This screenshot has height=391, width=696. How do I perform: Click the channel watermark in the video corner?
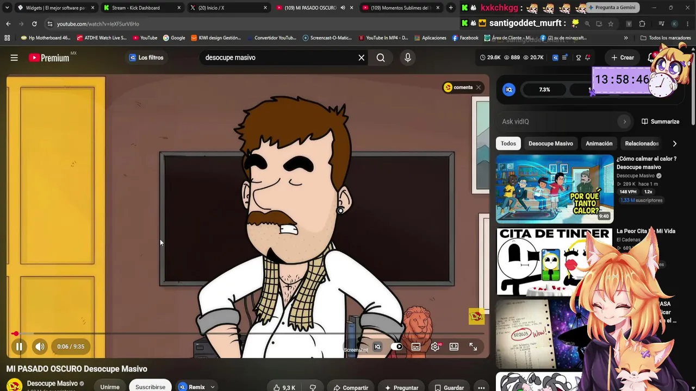[x=476, y=317]
